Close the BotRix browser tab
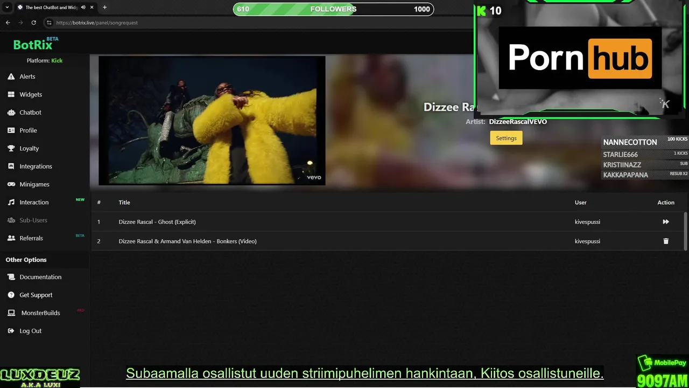This screenshot has width=689, height=388. [92, 8]
